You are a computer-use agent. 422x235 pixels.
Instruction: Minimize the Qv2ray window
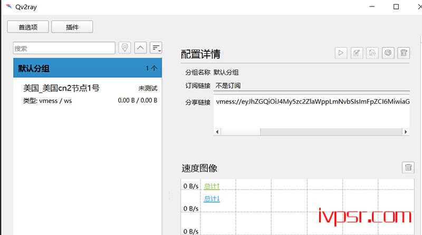point(372,6)
